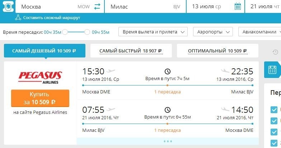Image resolution: width=281 pixels, height=148 pixels.
Task: Open Составить сложный маршрут link
Action: pos(52,18)
